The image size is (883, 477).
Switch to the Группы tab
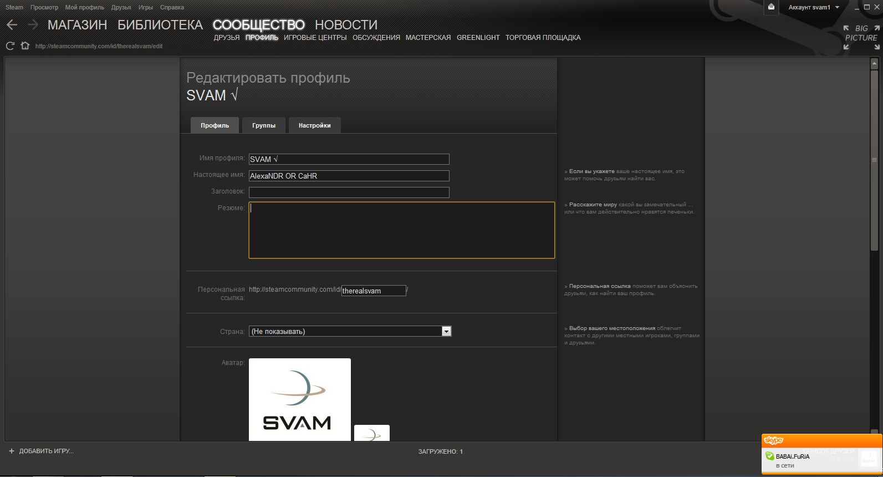264,125
